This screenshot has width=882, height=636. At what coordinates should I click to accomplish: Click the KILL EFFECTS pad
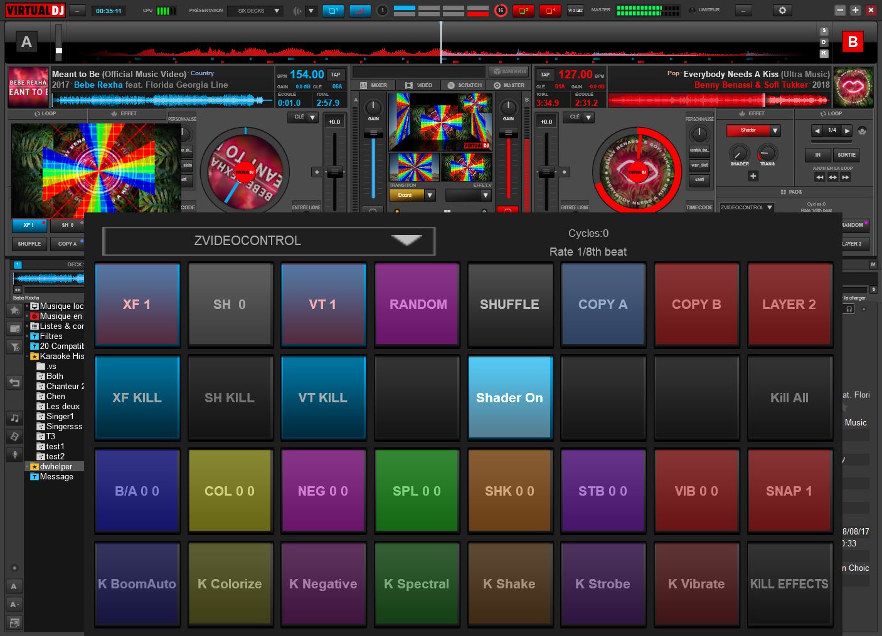pos(789,584)
